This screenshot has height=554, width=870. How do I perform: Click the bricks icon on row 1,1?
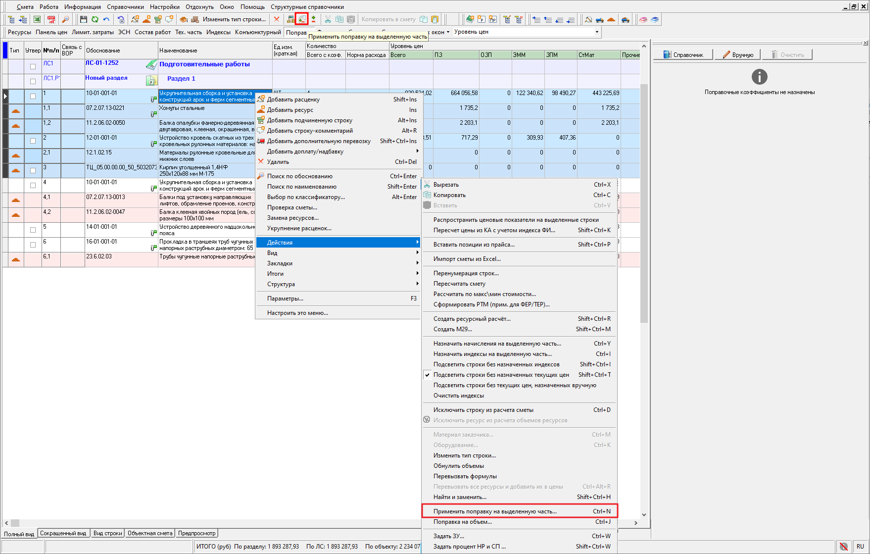(x=16, y=111)
